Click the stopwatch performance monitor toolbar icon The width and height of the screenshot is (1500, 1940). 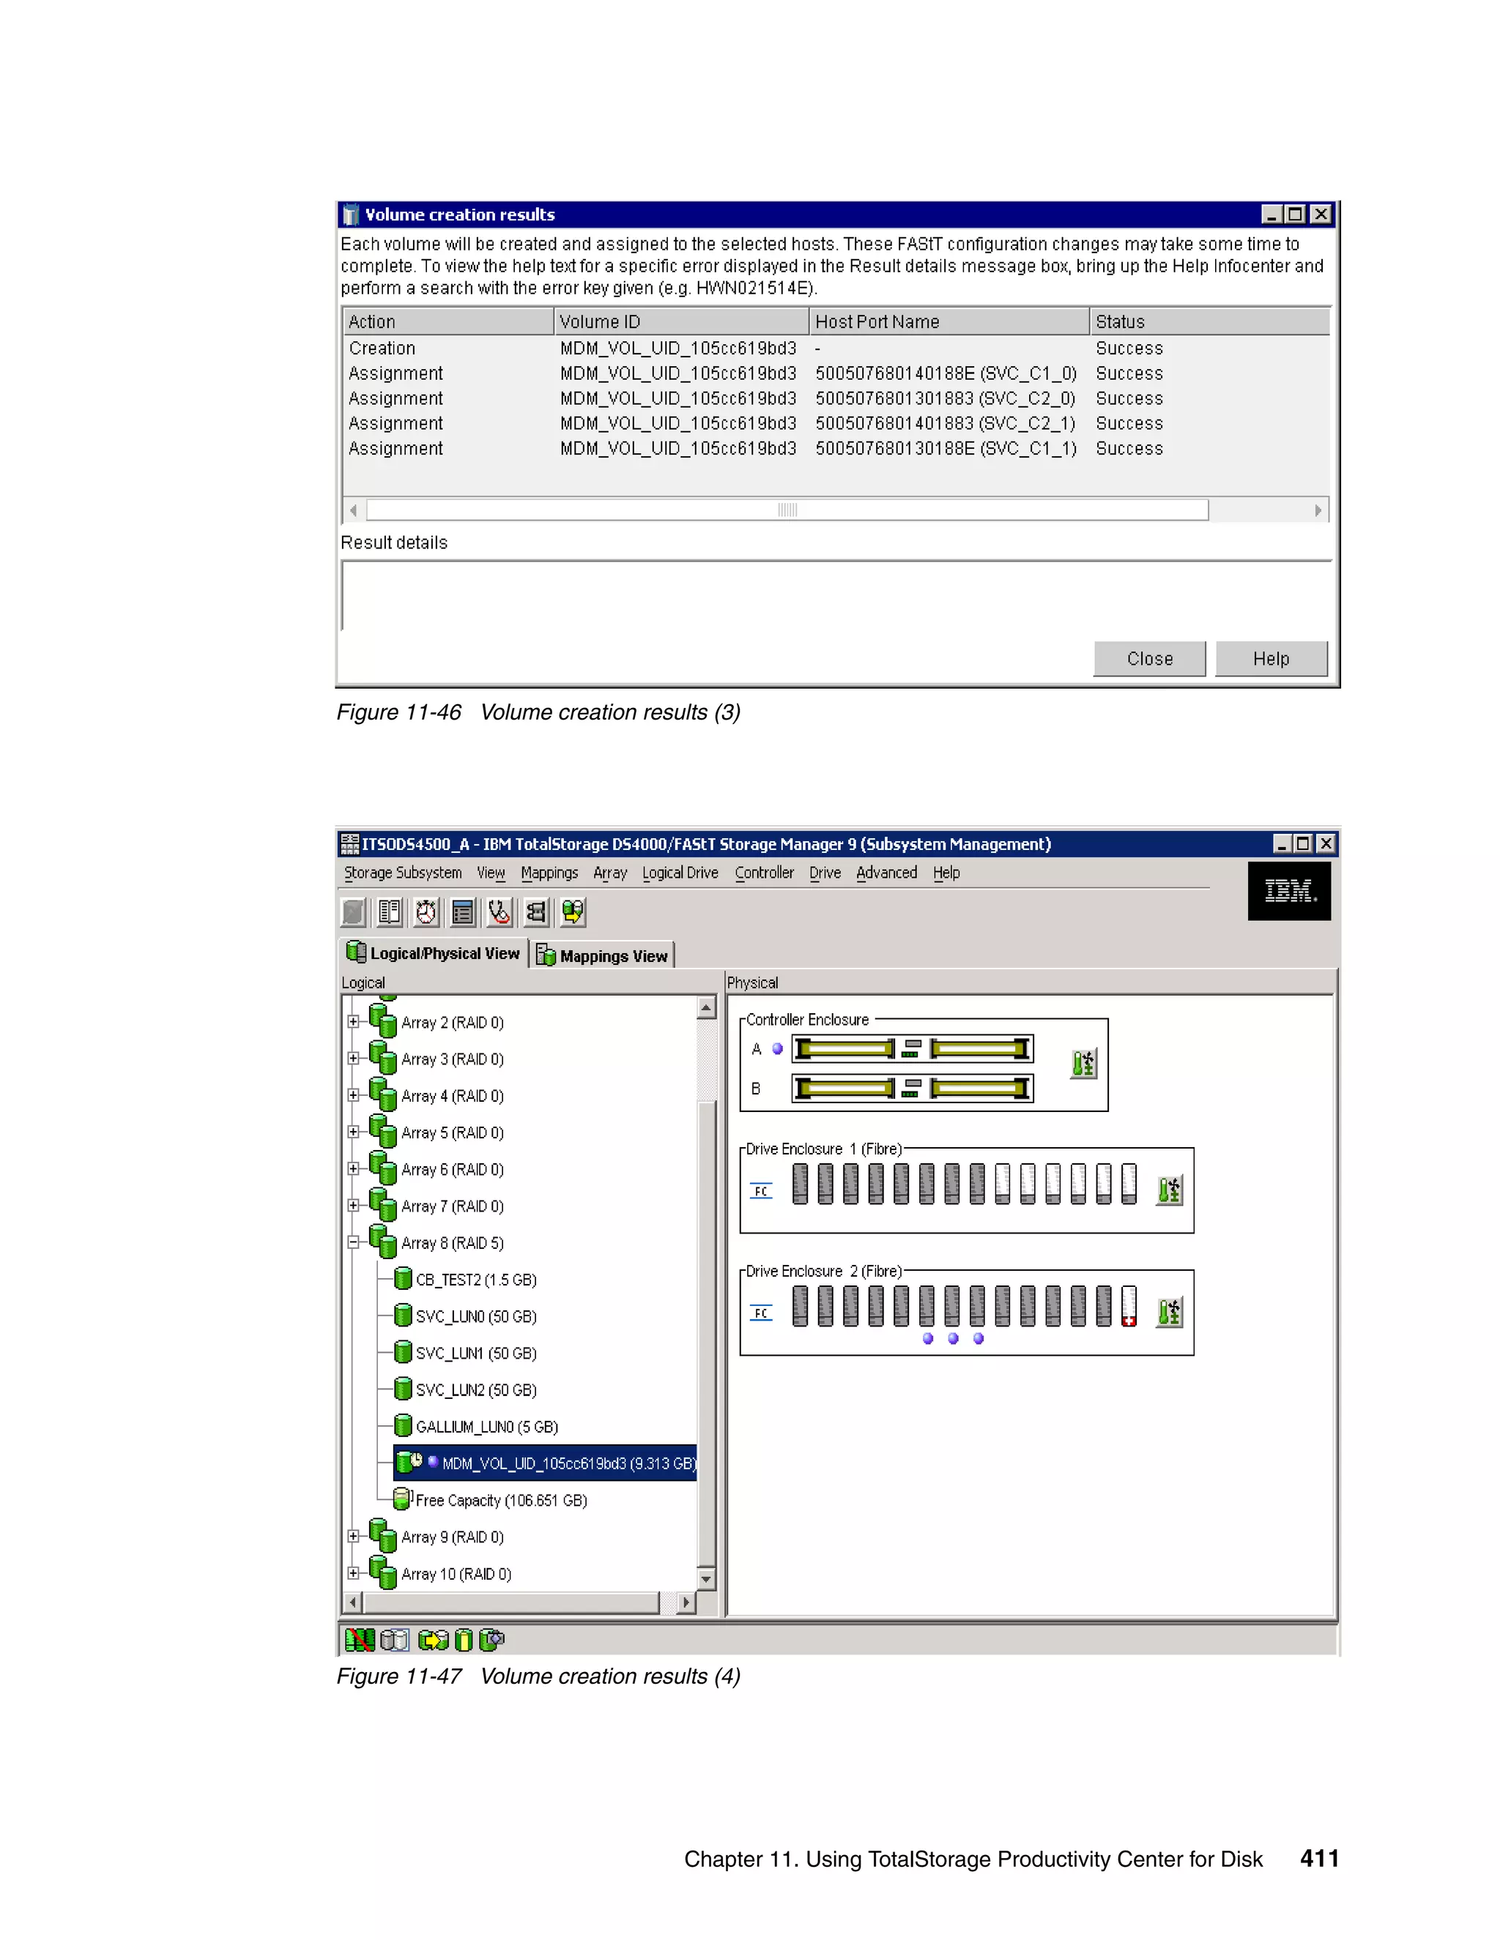tap(426, 912)
